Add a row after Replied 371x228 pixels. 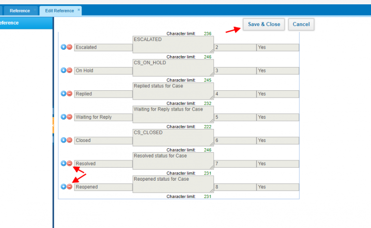pyautogui.click(x=63, y=93)
